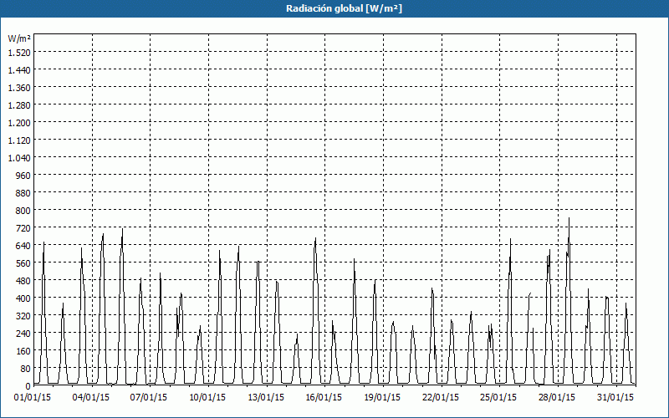Click the 320 y-axis label
Screen dimensions: 669x418
tap(23, 316)
